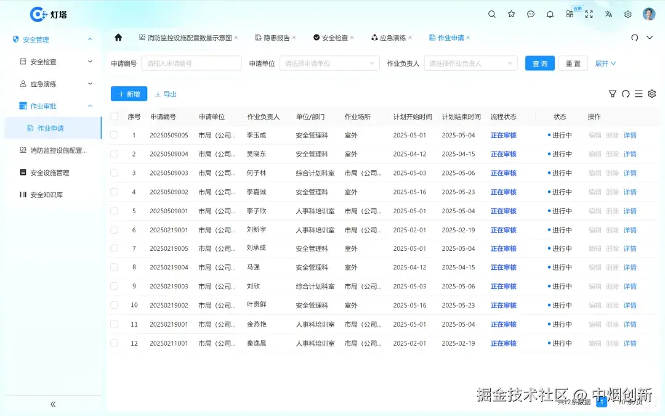
Task: Open the notifications bell icon
Action: click(x=550, y=14)
